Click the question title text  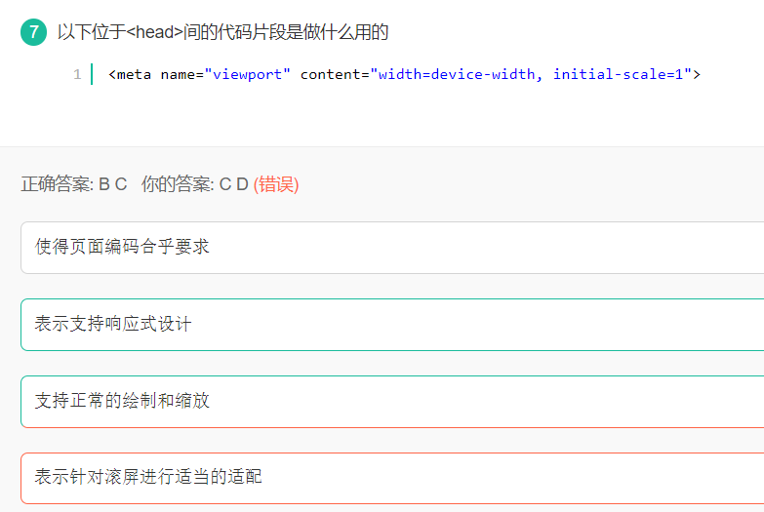(x=222, y=32)
